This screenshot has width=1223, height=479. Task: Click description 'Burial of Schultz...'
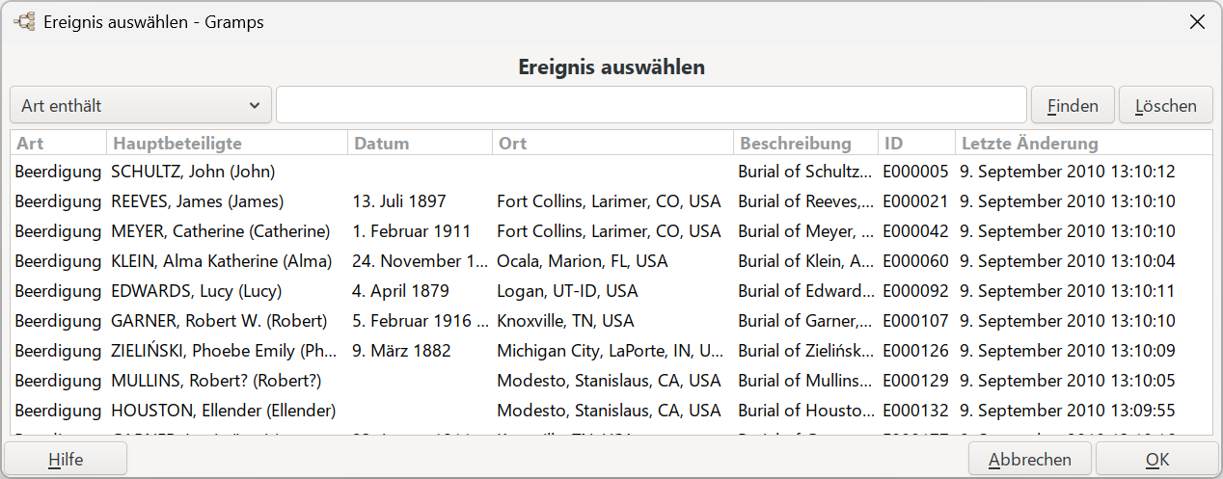(x=806, y=172)
